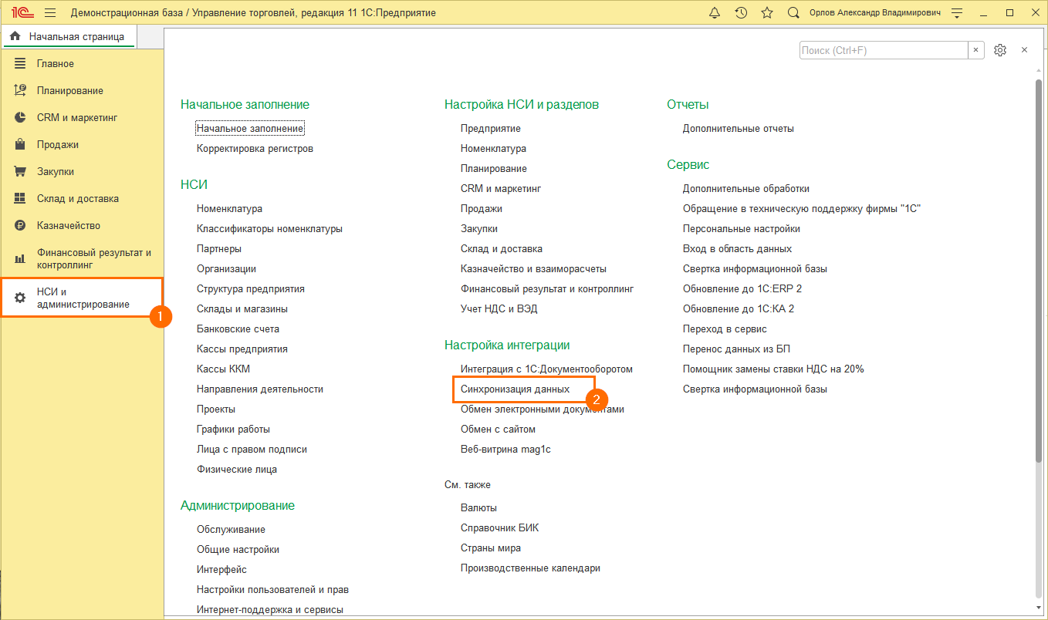The width and height of the screenshot is (1048, 620).
Task: Expand the title bar service options dropdown
Action: (x=957, y=13)
